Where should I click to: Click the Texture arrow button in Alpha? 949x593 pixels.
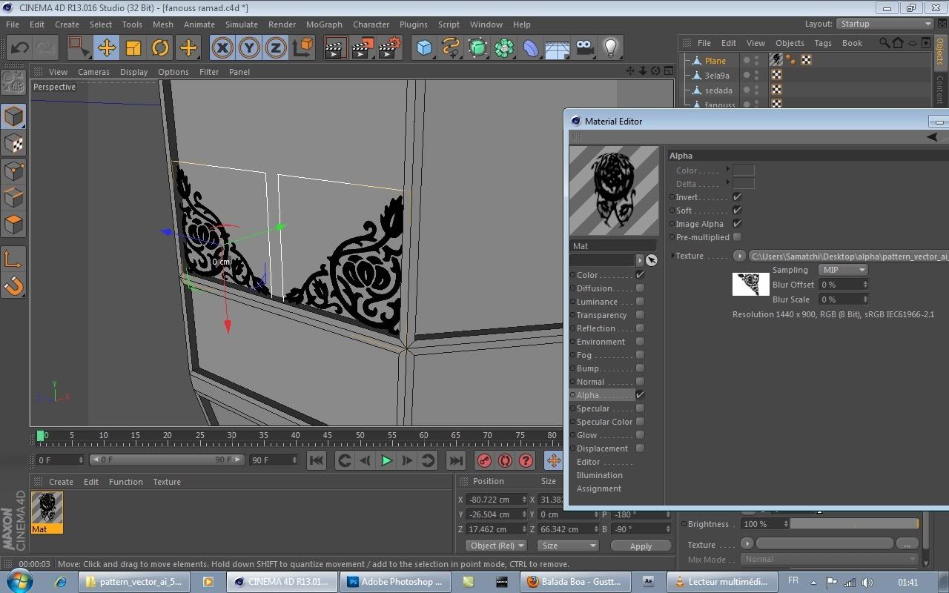(x=739, y=256)
